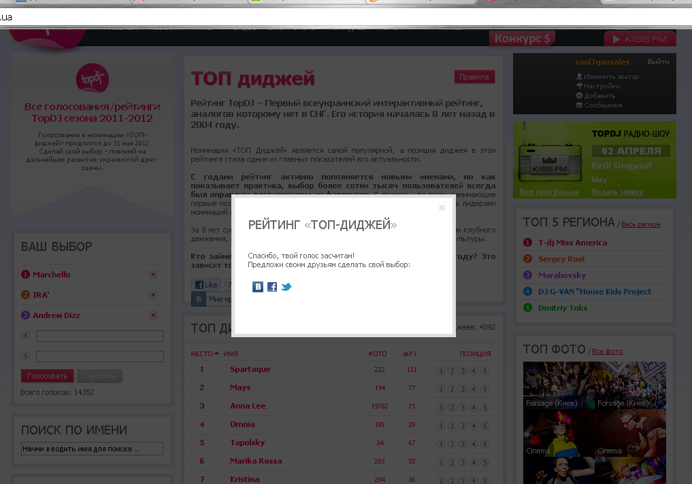The width and height of the screenshot is (692, 484).
Task: Open Marahovsky profile in top 5
Action: pos(562,275)
